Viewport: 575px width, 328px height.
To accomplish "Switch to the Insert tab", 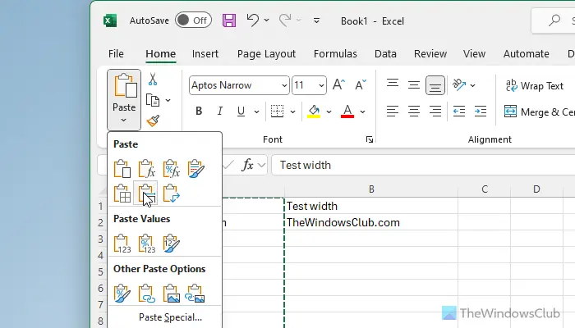I will tap(205, 54).
